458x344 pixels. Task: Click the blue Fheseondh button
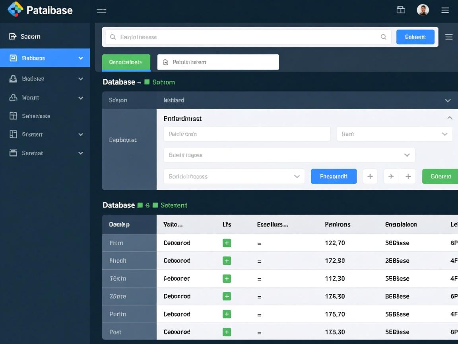pos(334,176)
